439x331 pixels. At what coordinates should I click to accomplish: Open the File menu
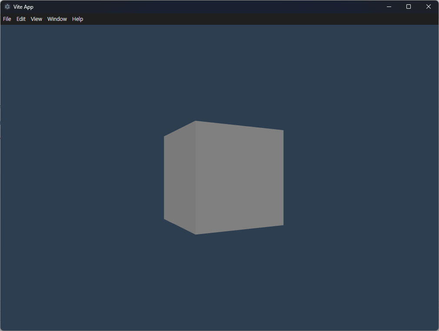7,19
